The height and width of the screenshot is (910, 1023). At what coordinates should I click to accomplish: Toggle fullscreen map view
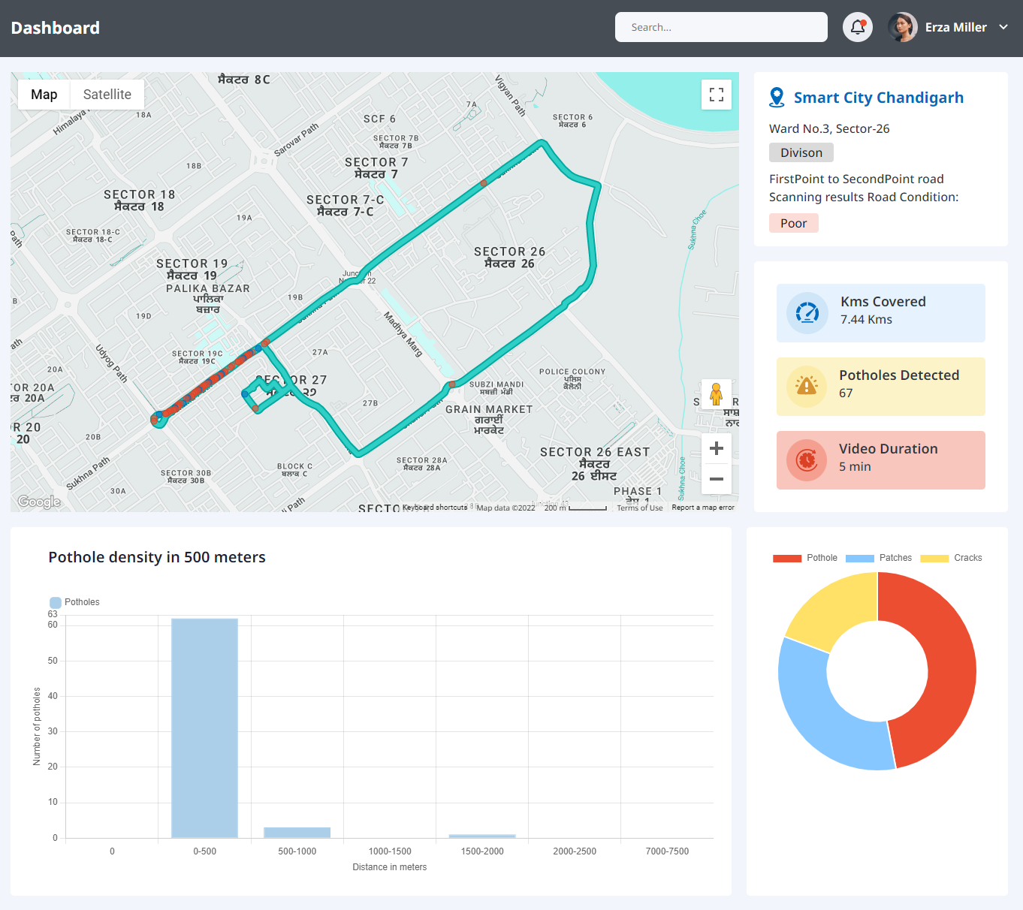[x=716, y=95]
